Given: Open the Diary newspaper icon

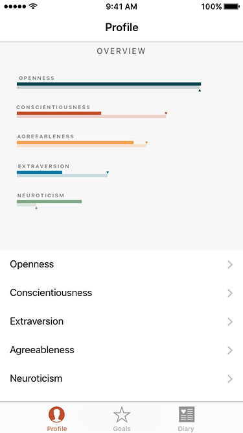Looking at the screenshot, I should point(187,414).
